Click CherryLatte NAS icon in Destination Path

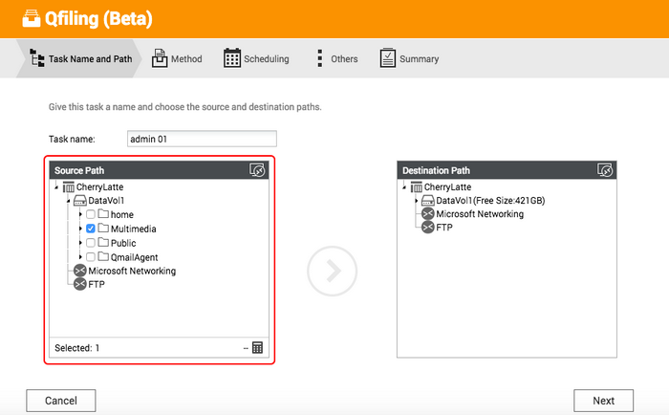point(416,187)
